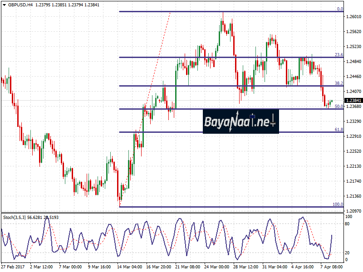Click the GBPUSD,H4 chart title text
Viewport: 363px width, 272px height.
click(20, 5)
